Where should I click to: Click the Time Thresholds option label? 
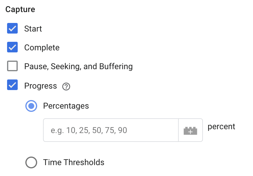point(74,162)
